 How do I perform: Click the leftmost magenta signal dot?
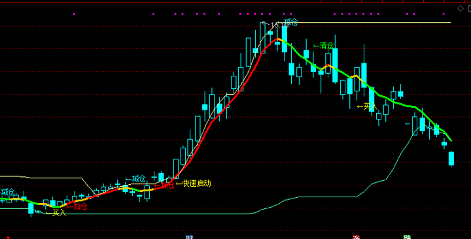(74, 14)
